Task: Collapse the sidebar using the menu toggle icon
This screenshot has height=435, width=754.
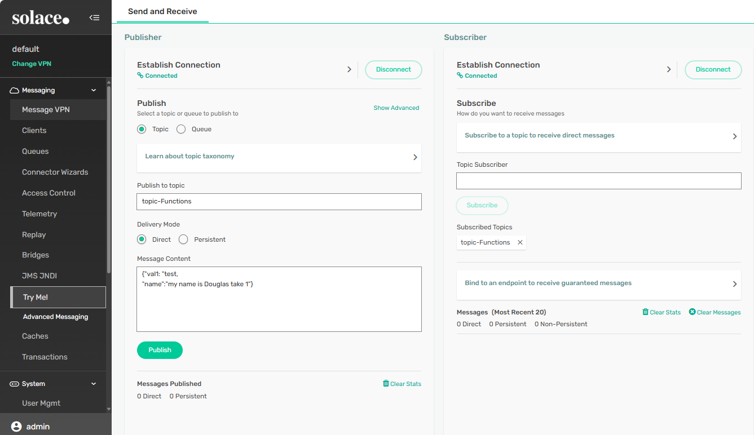Action: 94,17
